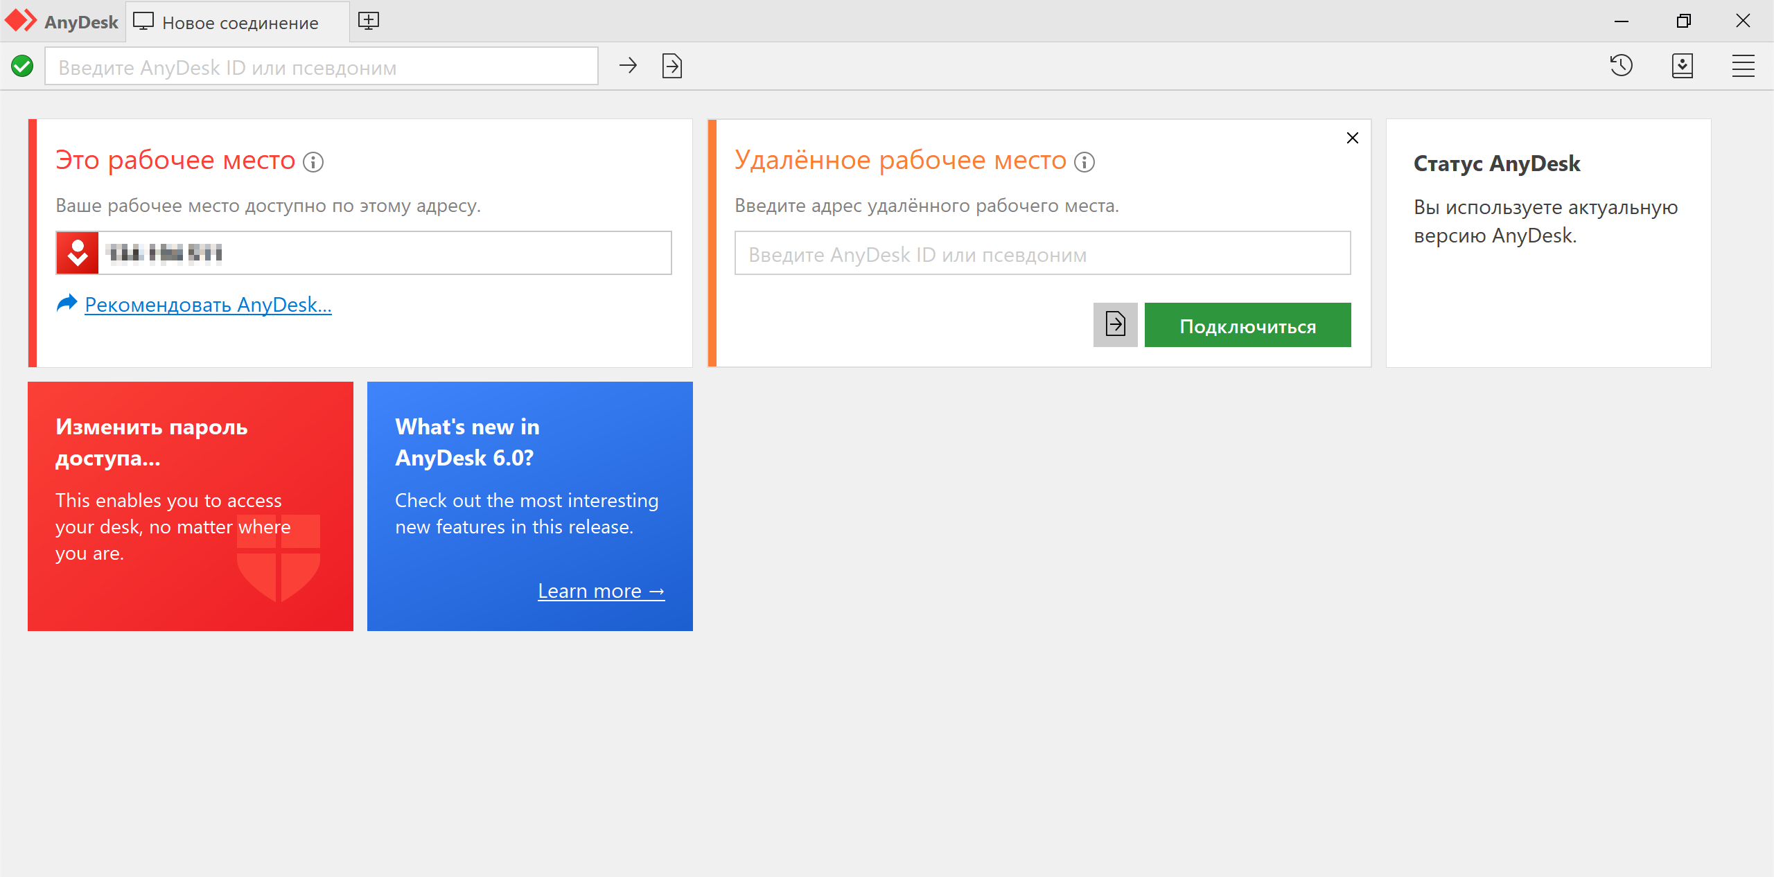Close the Удалённое рабочее место panel
This screenshot has height=877, width=1774.
[1352, 138]
